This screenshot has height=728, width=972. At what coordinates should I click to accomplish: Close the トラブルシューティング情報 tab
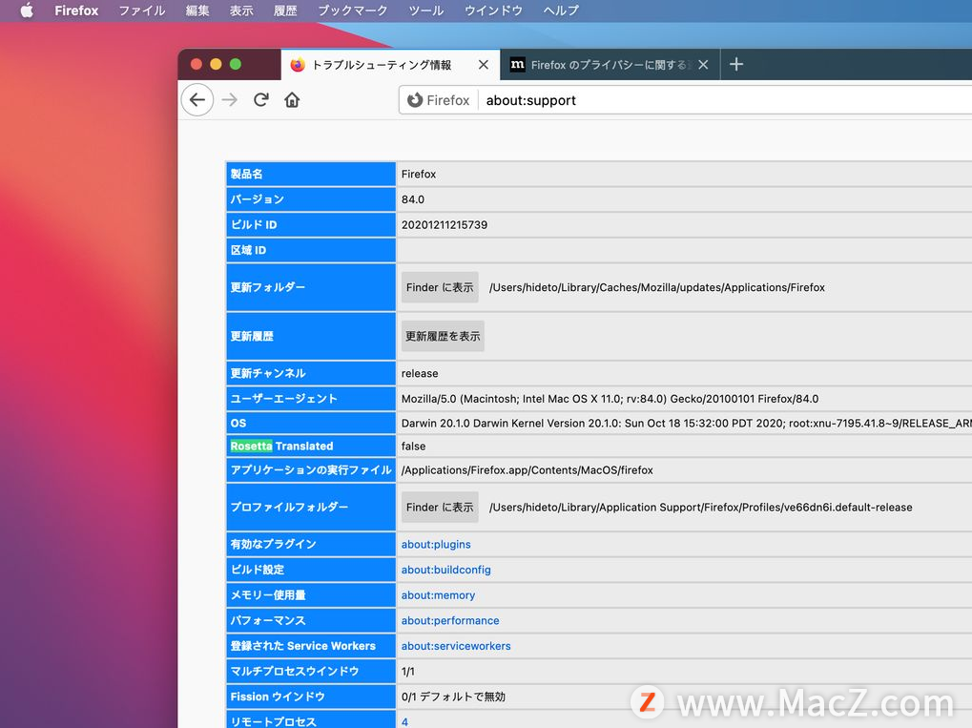point(484,65)
